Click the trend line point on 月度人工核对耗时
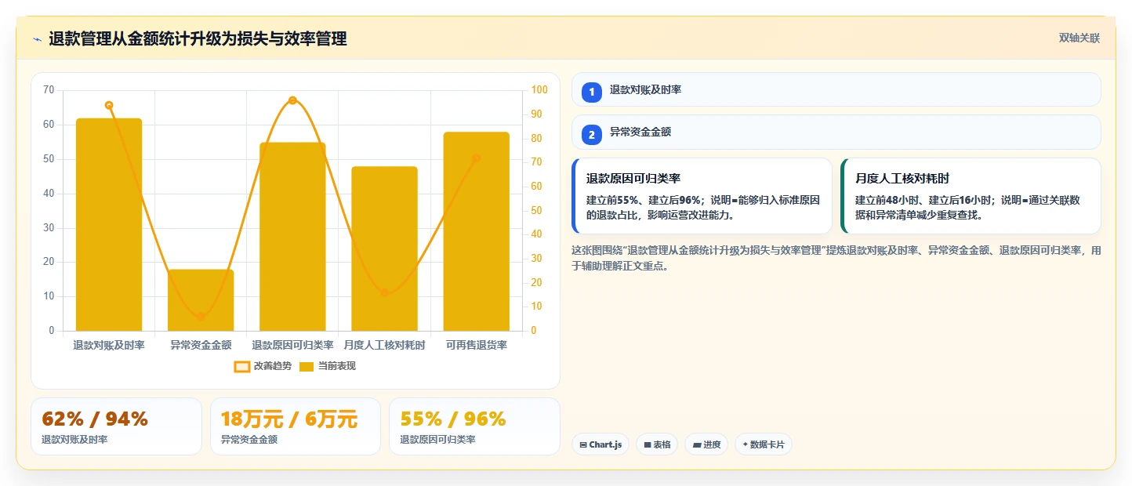The width and height of the screenshot is (1132, 486). 384,293
